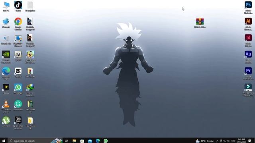
Task: Open the CapCut desktop shortcut
Action: pos(18,72)
